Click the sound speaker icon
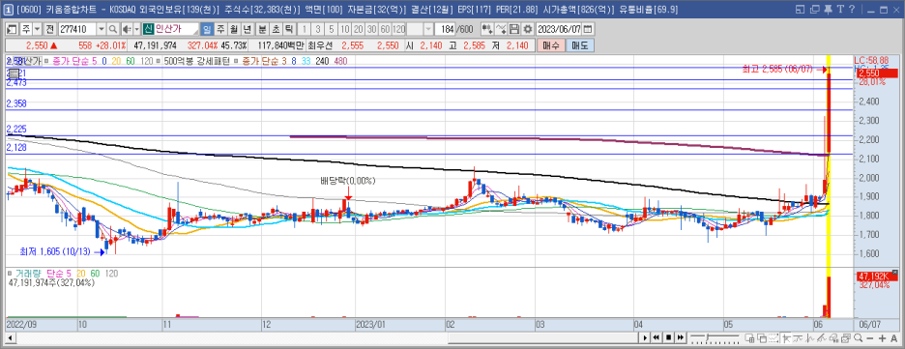This screenshot has height=349, width=905. pyautogui.click(x=127, y=29)
